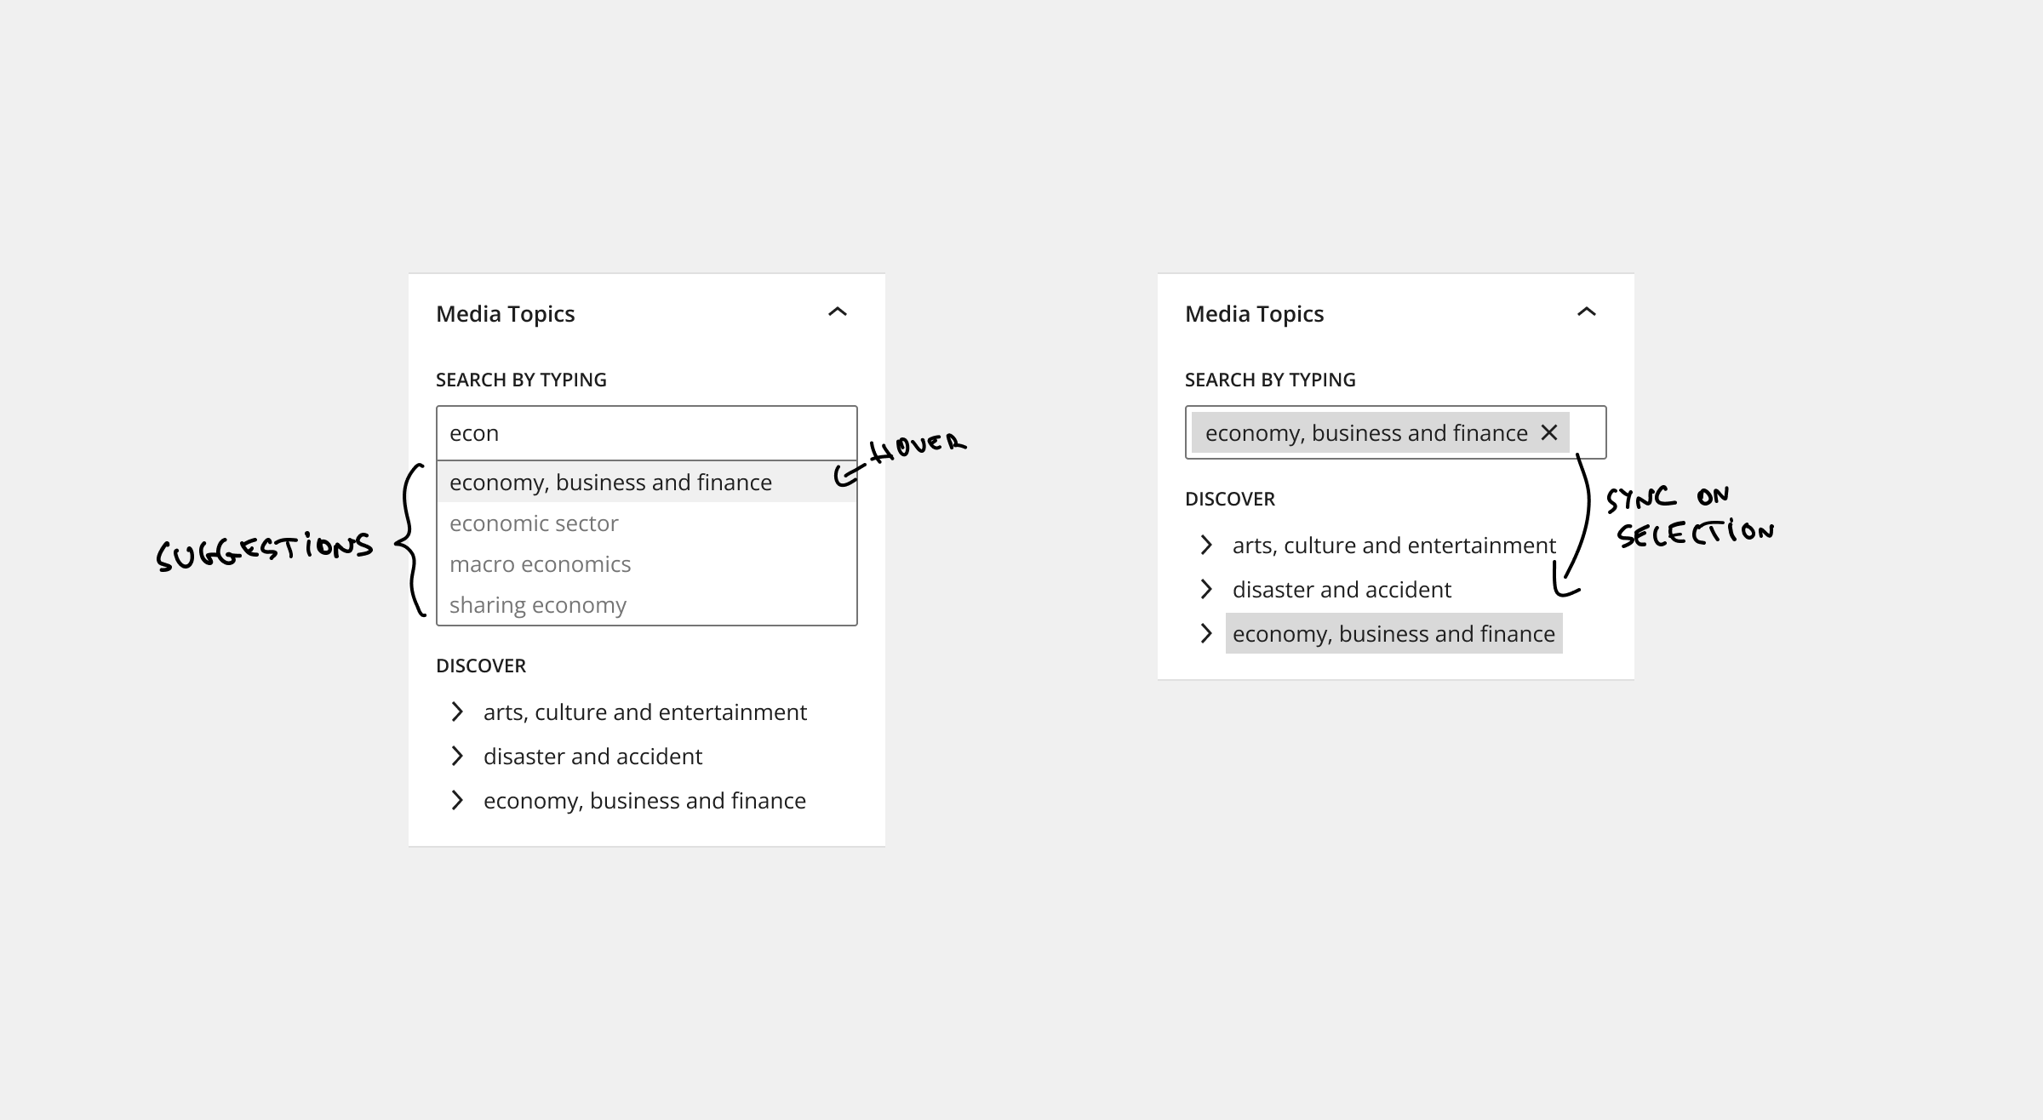The width and height of the screenshot is (2043, 1120).
Task: Expand arts, culture and entertainment in left panel
Action: coord(457,711)
